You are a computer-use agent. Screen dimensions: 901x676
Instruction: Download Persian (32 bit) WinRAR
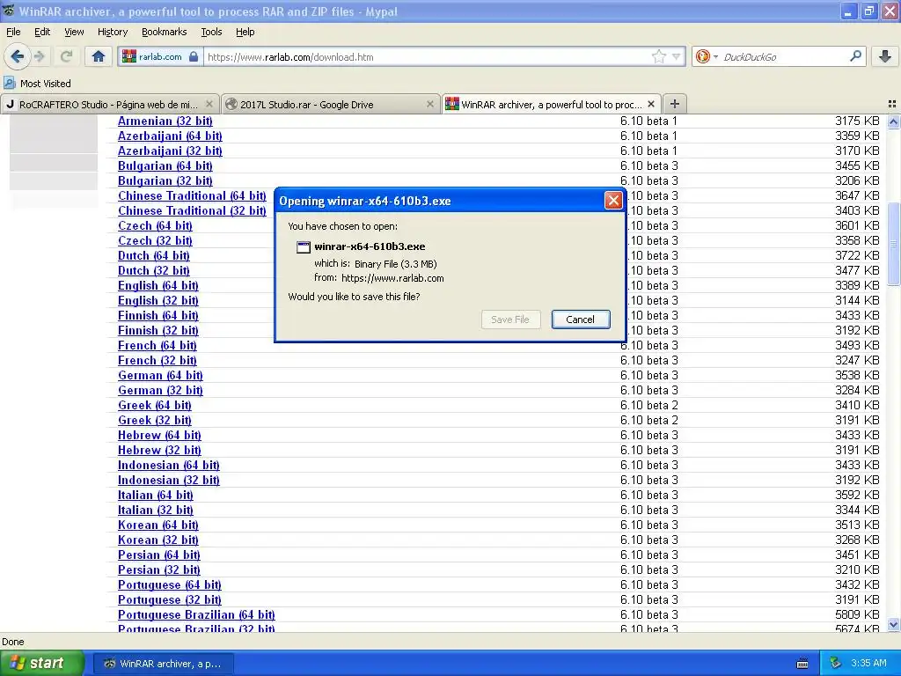coord(158,569)
